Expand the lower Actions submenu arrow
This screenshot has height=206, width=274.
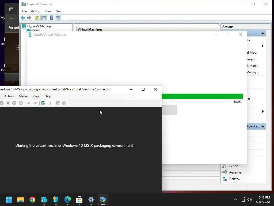point(263,111)
